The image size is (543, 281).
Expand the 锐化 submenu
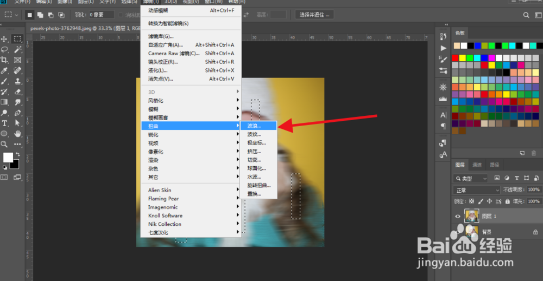point(191,135)
